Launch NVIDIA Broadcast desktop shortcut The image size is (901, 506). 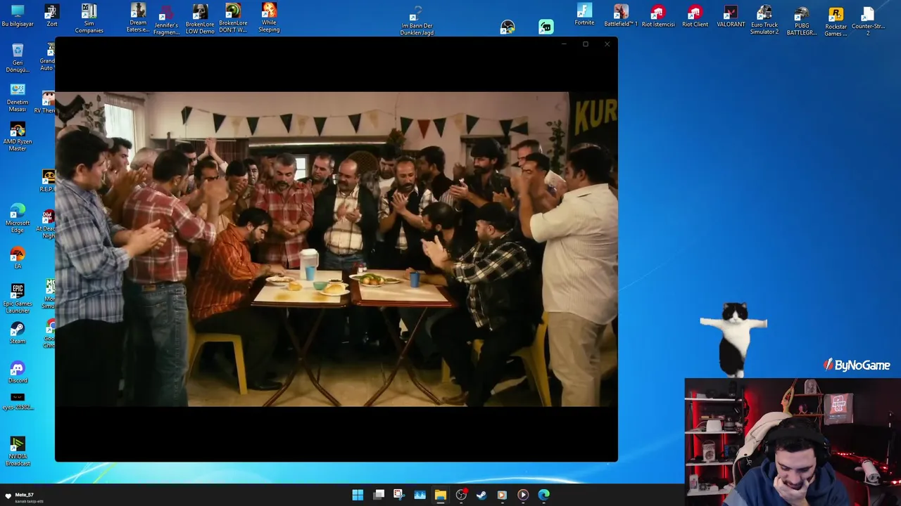point(18,451)
